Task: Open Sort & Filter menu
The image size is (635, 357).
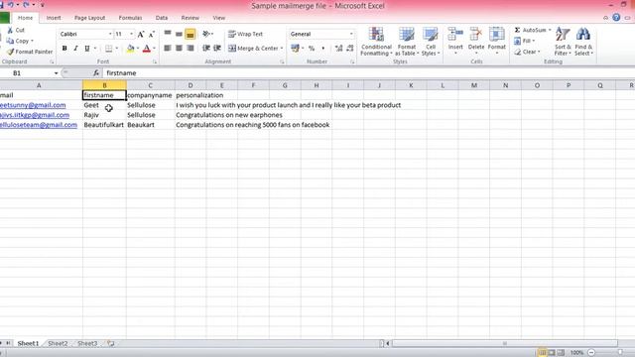Action: (x=563, y=42)
